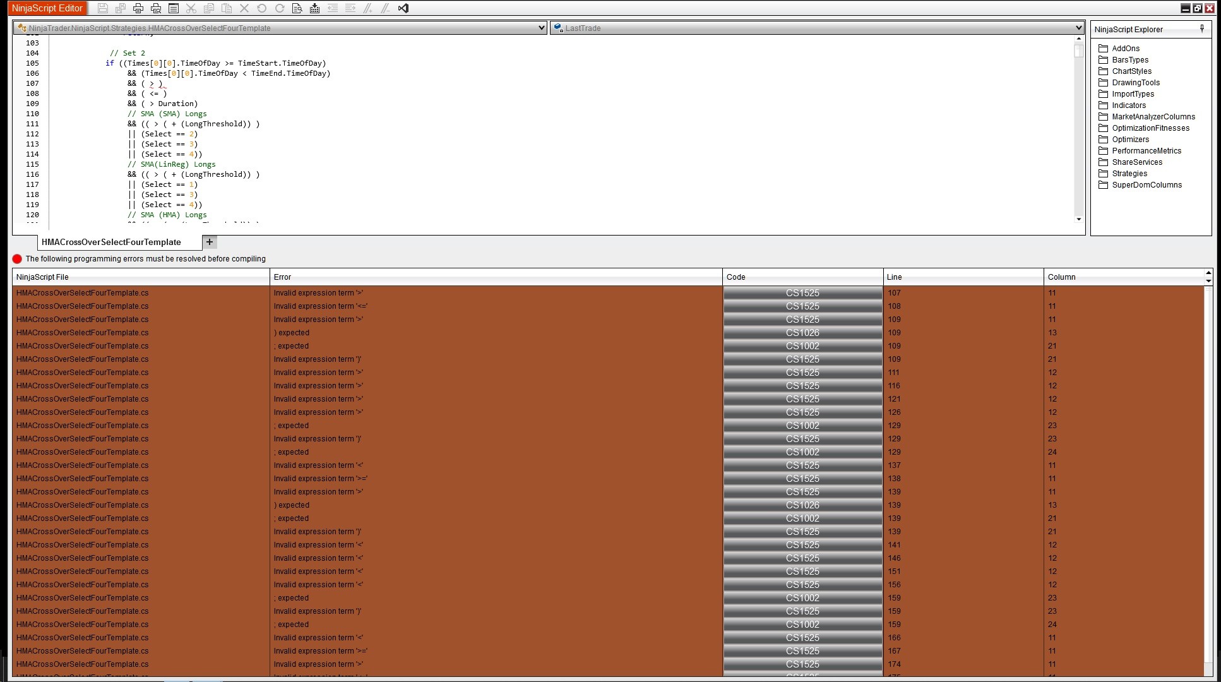
Task: Click the Undo toolbar icon
Action: (261, 8)
